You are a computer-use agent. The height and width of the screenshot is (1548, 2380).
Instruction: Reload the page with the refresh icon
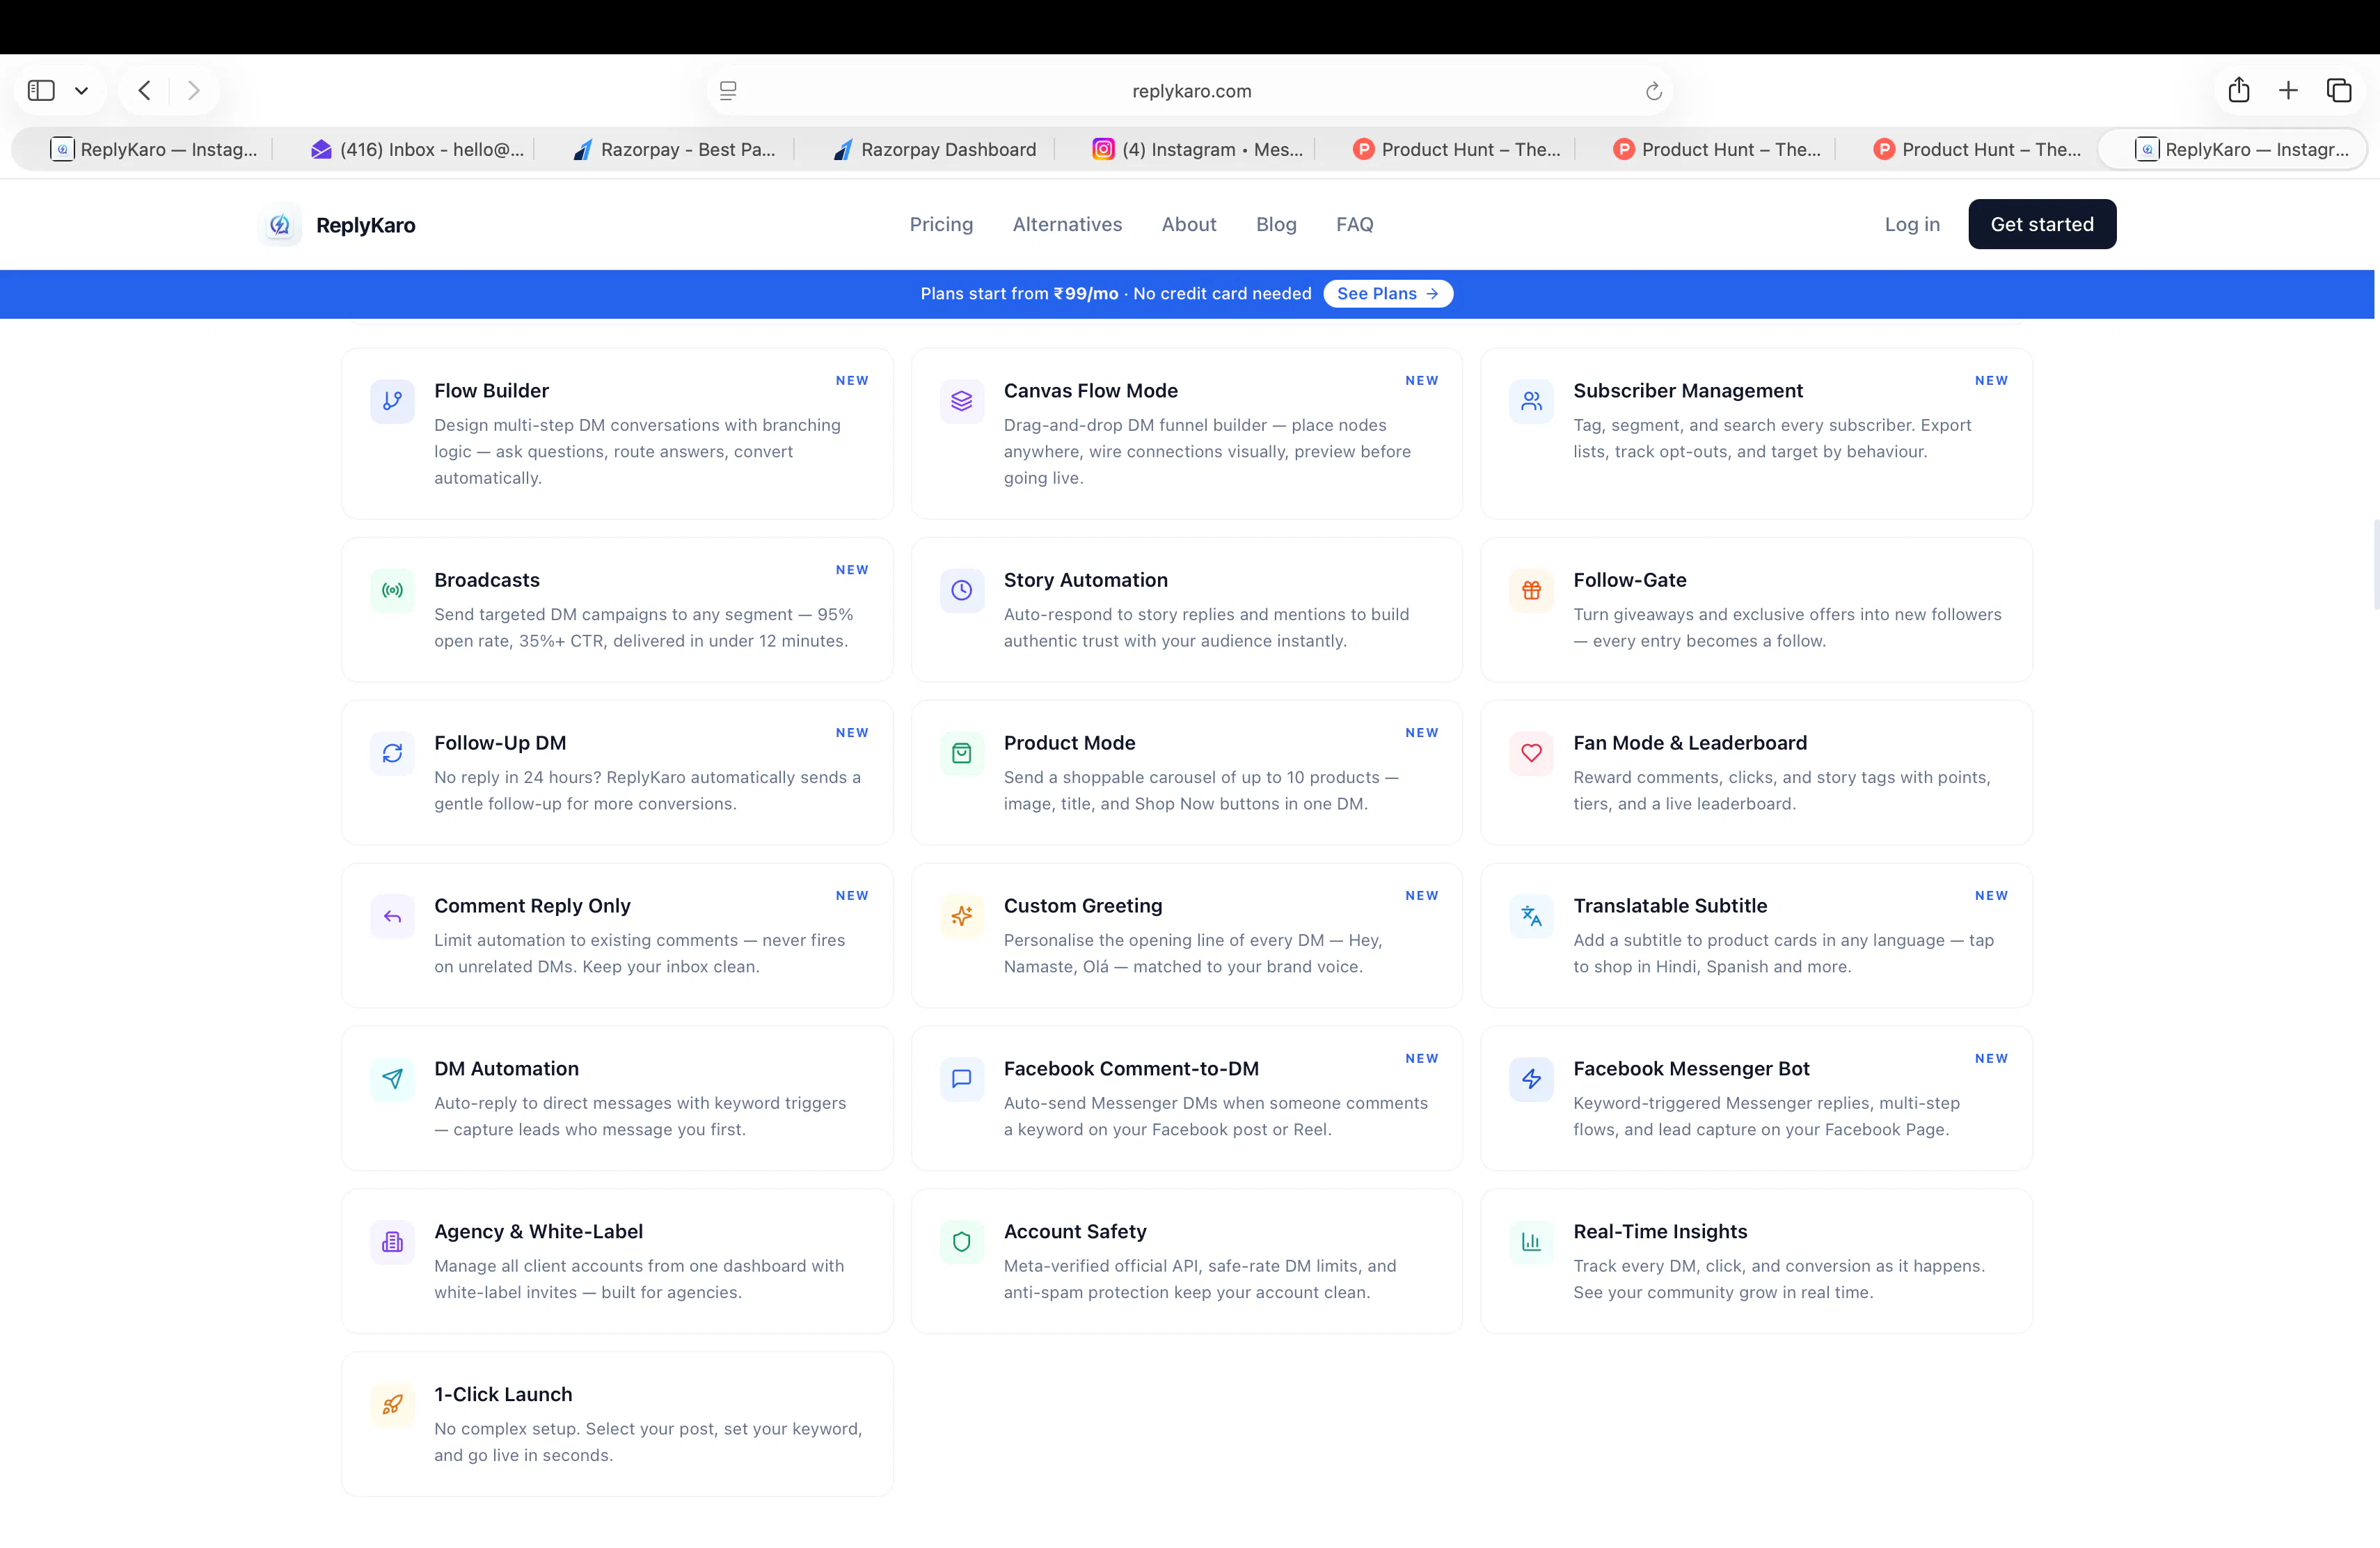(x=1653, y=91)
